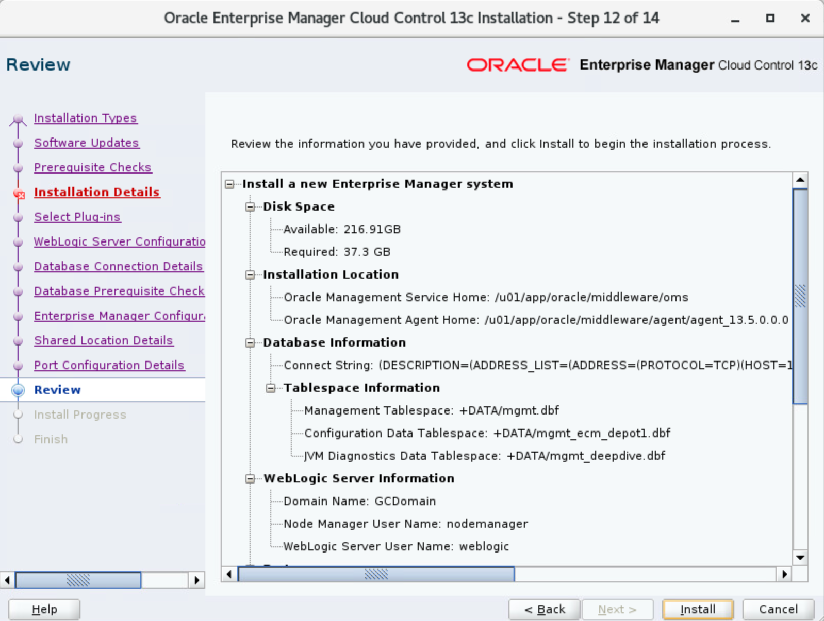Select the current Review step

tap(57, 390)
